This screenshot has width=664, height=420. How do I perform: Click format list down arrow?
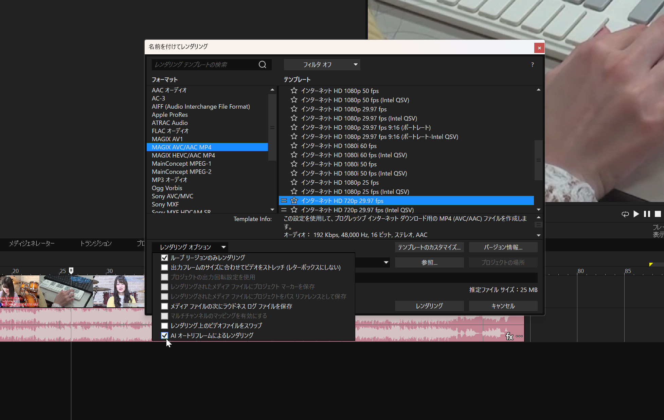[x=272, y=209]
